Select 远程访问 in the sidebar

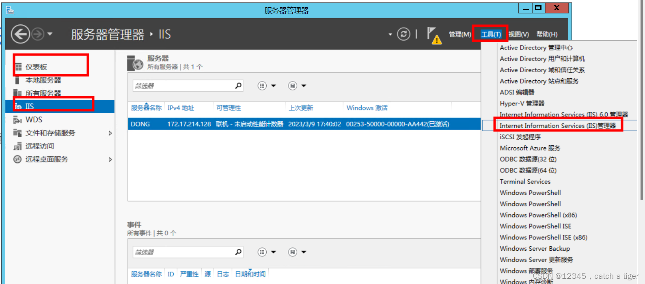(60, 146)
